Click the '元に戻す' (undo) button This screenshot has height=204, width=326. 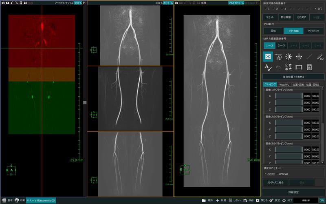[x=301, y=17]
